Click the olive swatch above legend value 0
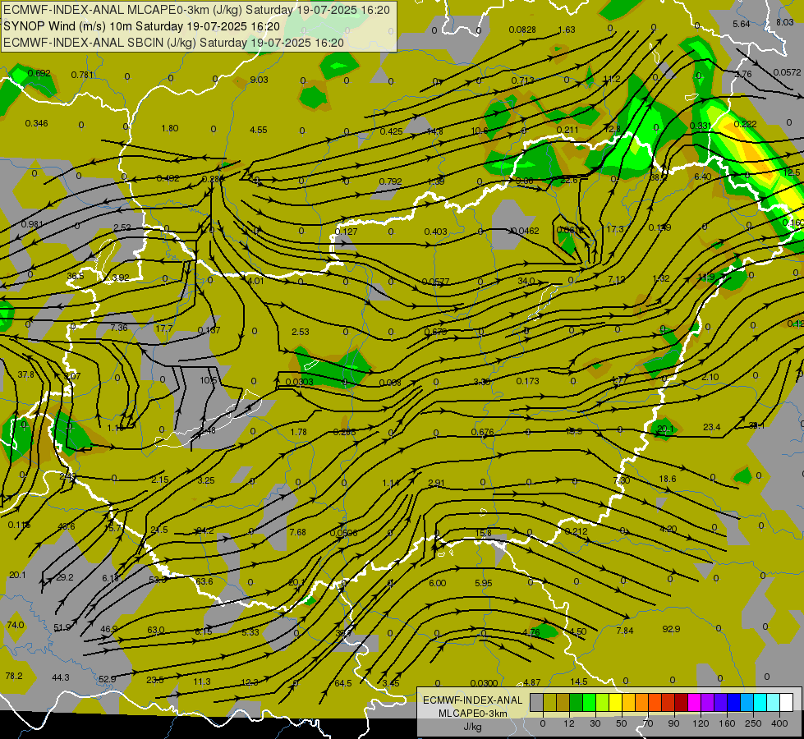 (x=549, y=702)
